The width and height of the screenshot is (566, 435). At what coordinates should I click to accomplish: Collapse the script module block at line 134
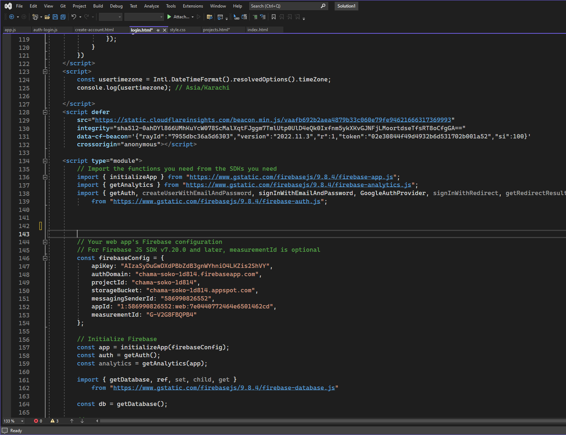click(45, 161)
